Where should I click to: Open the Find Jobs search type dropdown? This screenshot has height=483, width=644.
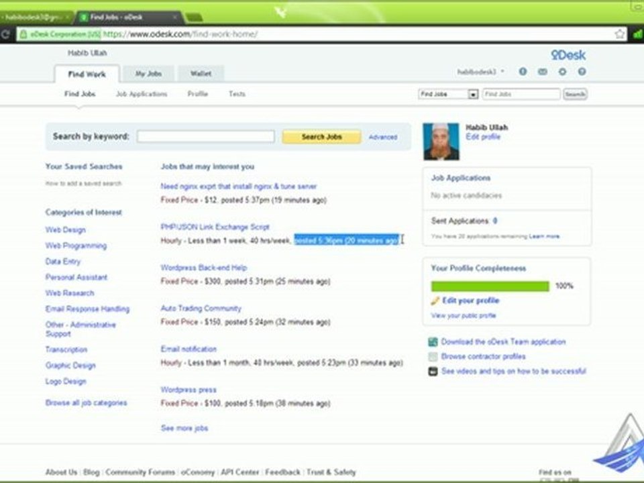(449, 94)
